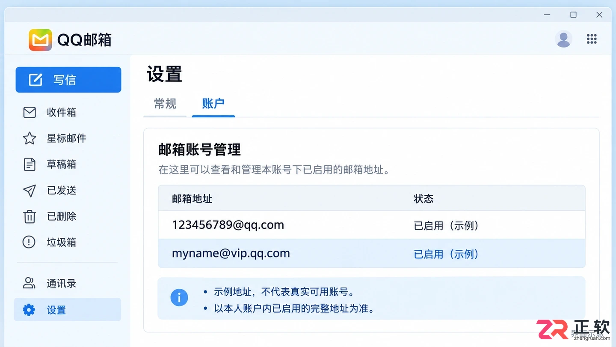Open 星标邮件 folder label

[67, 138]
